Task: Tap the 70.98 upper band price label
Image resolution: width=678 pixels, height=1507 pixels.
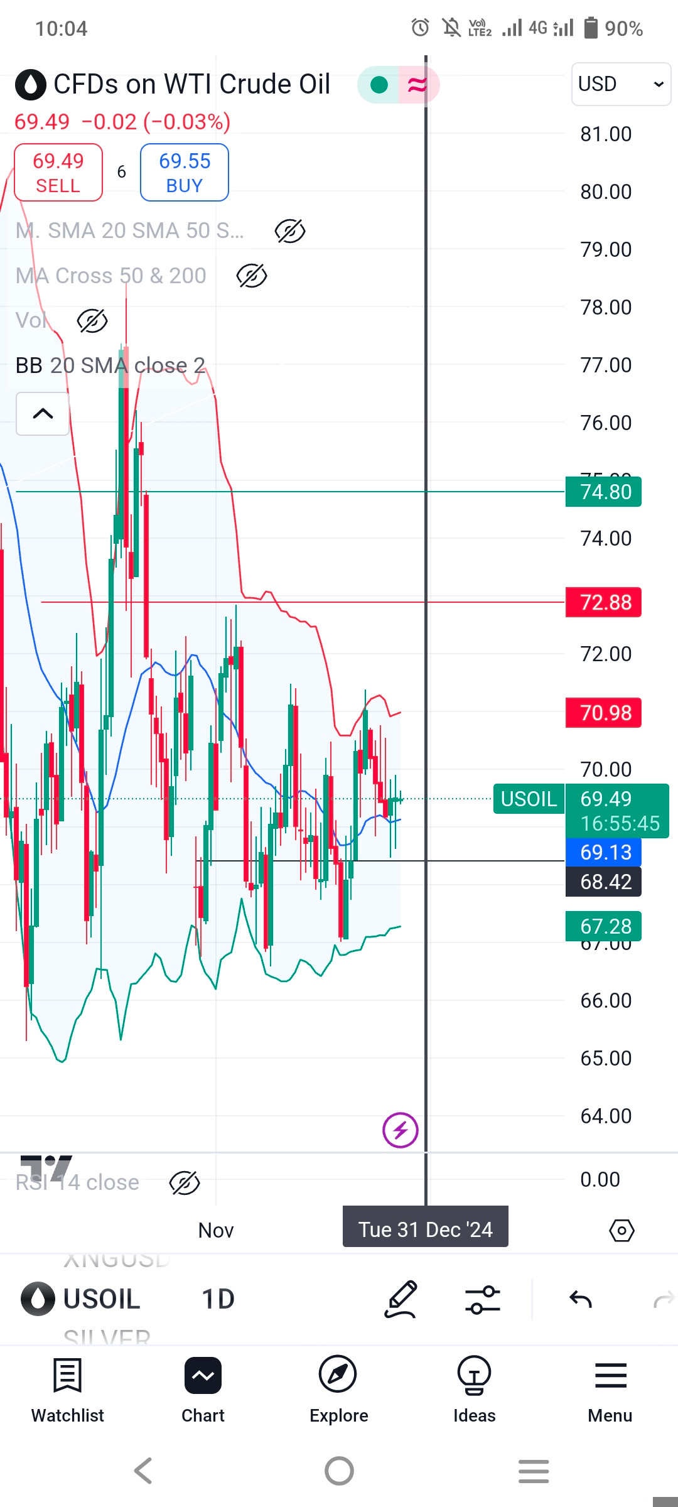Action: [604, 713]
